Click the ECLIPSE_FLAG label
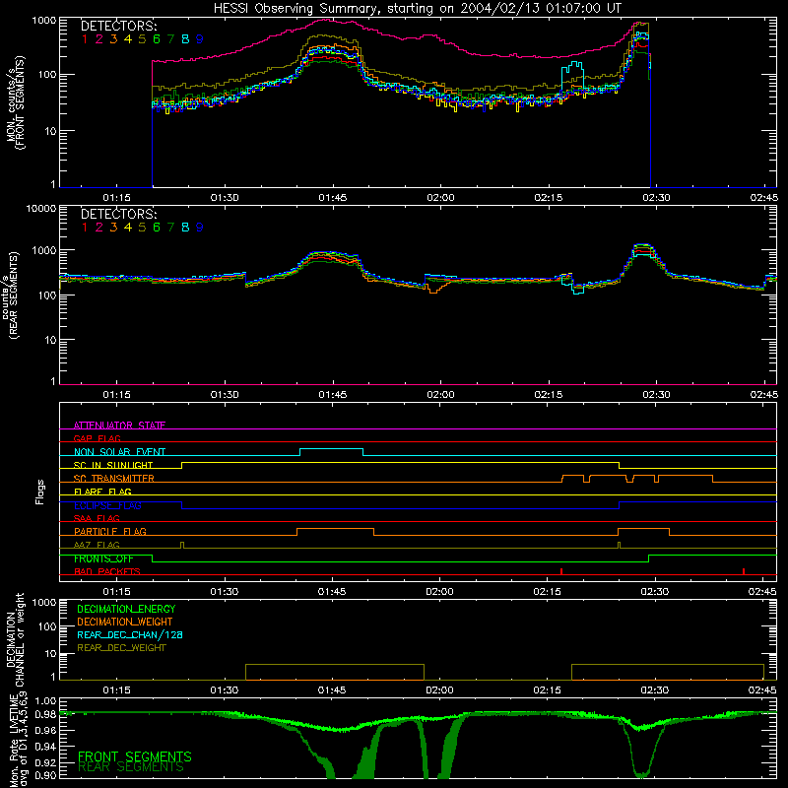The width and height of the screenshot is (788, 788). 107,505
